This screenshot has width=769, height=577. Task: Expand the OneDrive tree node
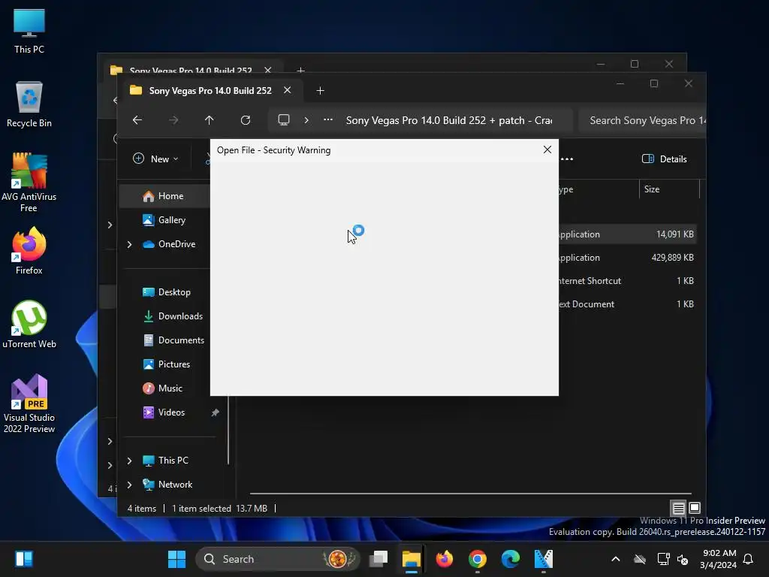pos(129,244)
